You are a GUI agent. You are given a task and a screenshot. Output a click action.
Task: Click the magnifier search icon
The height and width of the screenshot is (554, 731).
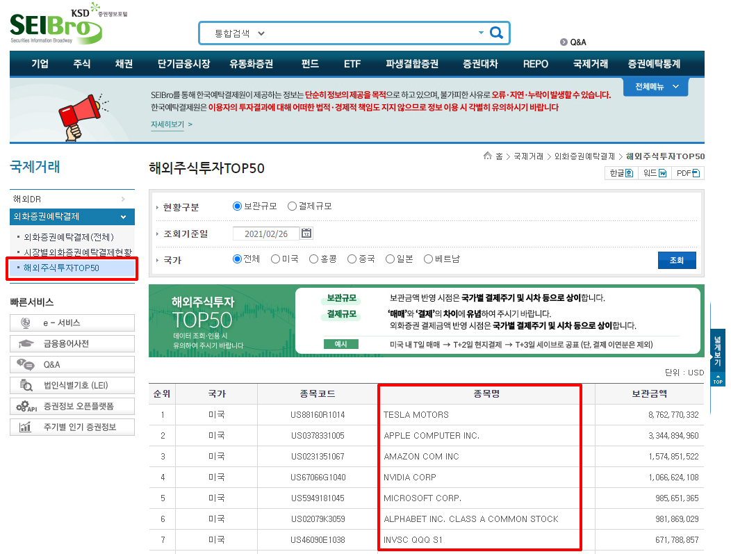pyautogui.click(x=497, y=33)
